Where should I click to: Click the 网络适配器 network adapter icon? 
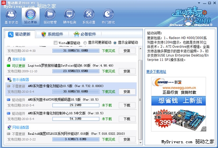tap(10, 127)
